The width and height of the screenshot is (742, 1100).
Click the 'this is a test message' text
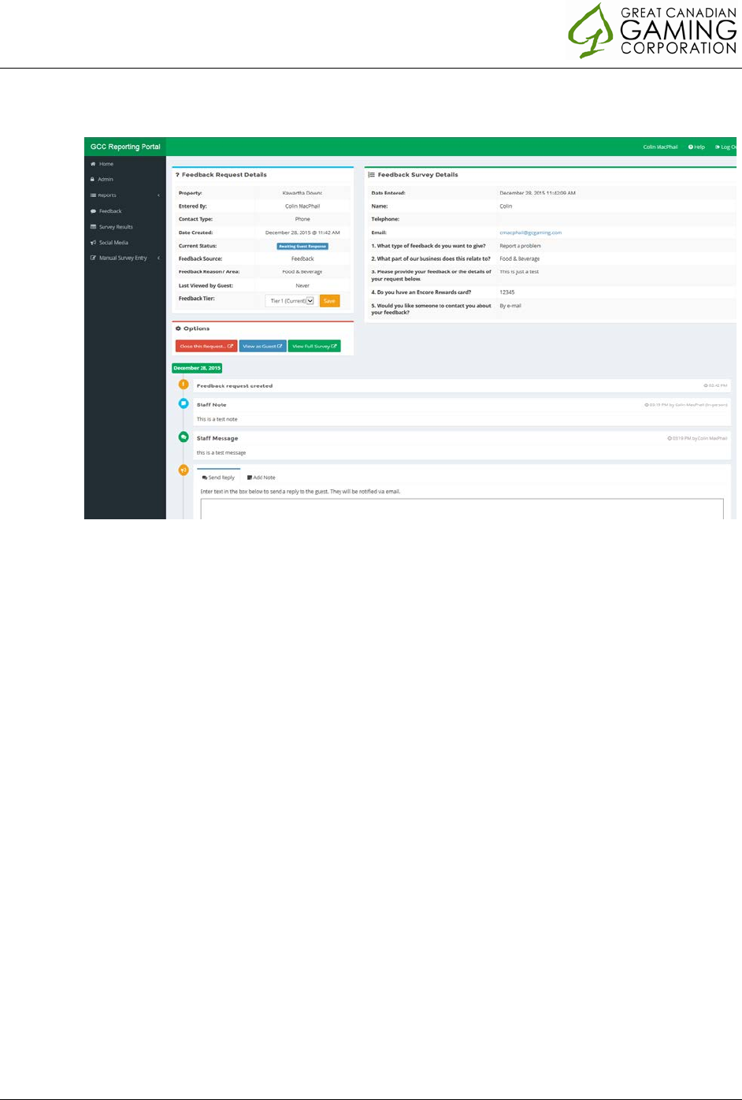tap(221, 453)
